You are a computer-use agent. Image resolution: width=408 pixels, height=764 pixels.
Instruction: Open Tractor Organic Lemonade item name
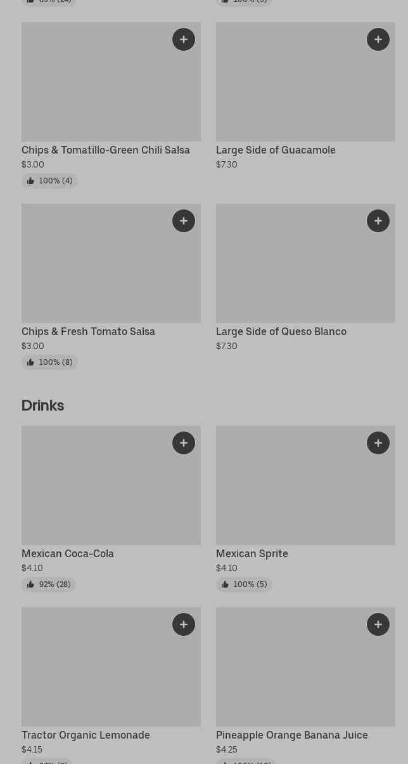click(86, 735)
